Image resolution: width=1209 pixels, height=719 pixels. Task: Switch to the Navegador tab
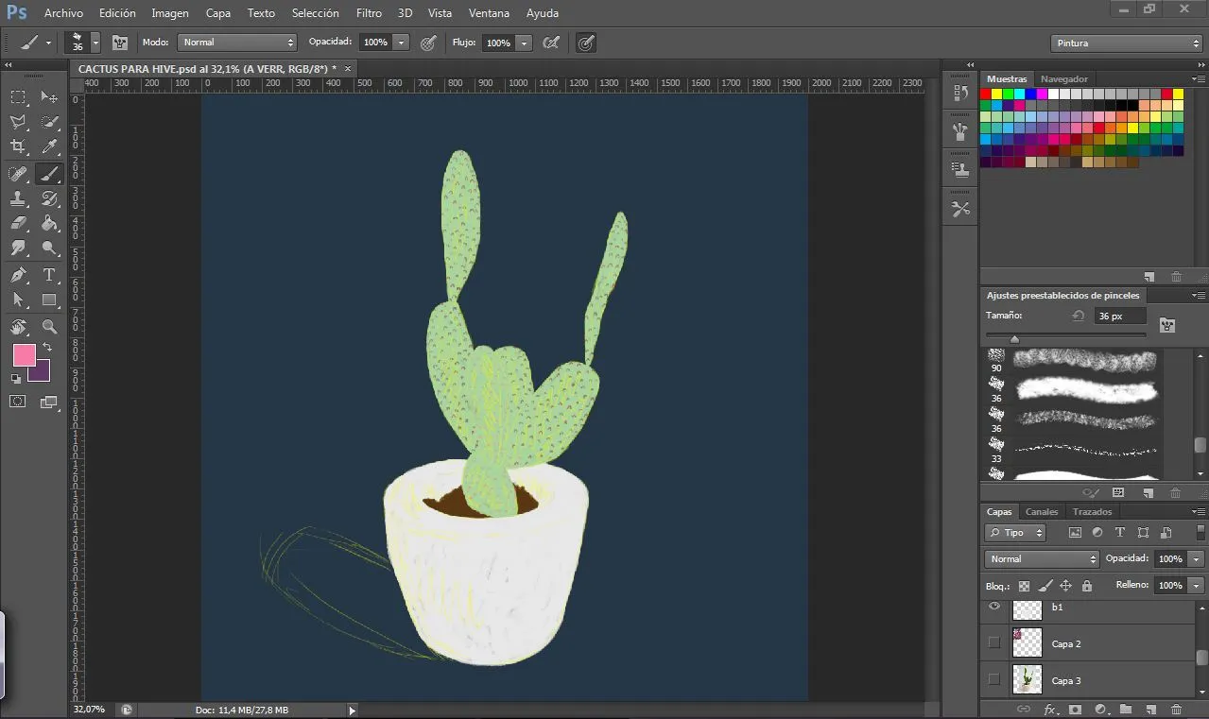[x=1064, y=78]
